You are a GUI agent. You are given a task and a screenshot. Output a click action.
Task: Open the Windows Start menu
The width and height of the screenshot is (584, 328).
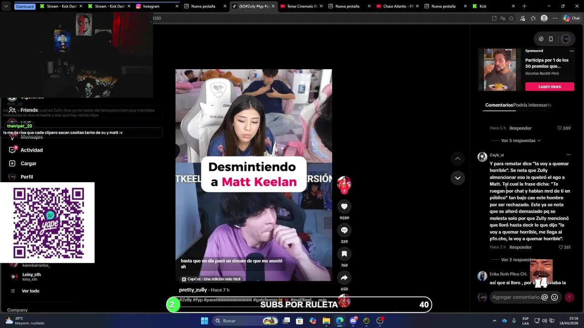[204, 321]
